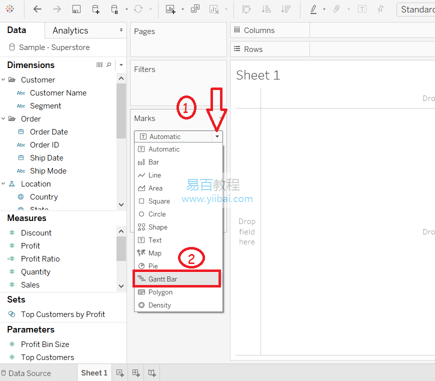Click the Fix Axes pin icon

coord(380,9)
